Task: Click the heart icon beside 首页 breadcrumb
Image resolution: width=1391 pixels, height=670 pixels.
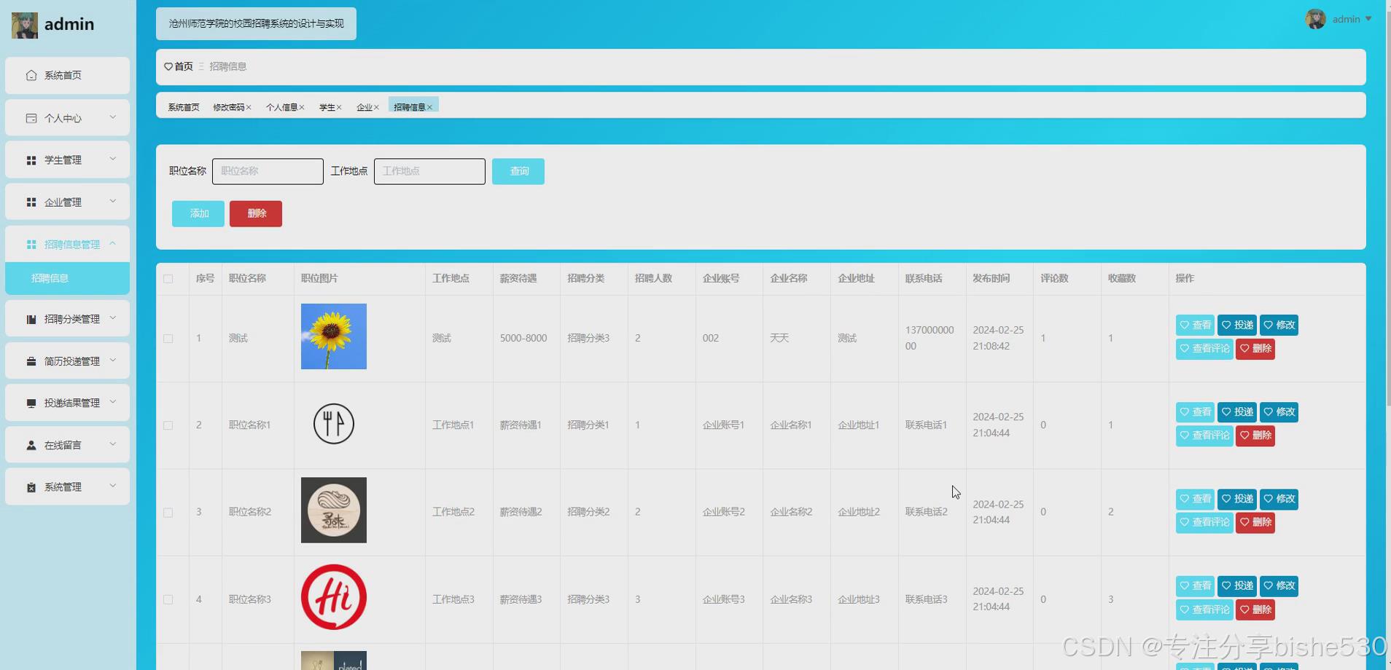Action: pyautogui.click(x=168, y=66)
